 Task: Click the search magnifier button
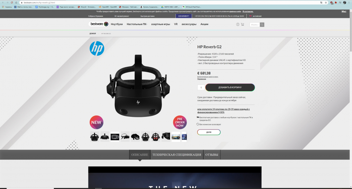(x=262, y=25)
